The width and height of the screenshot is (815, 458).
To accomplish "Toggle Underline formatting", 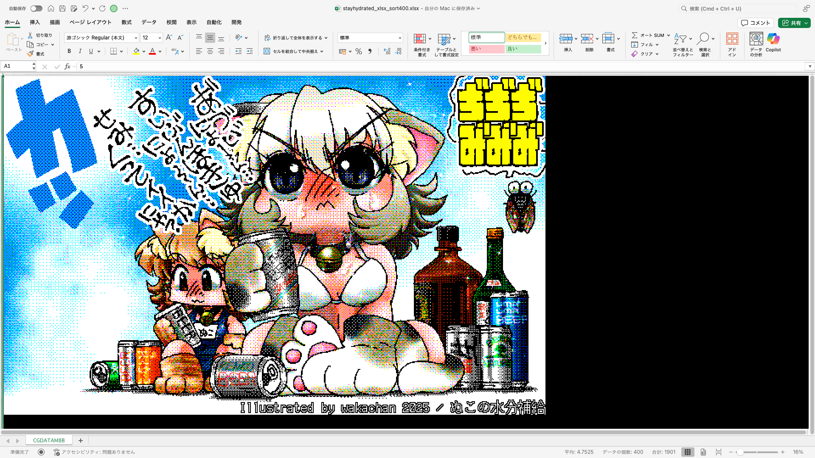I will pos(91,51).
